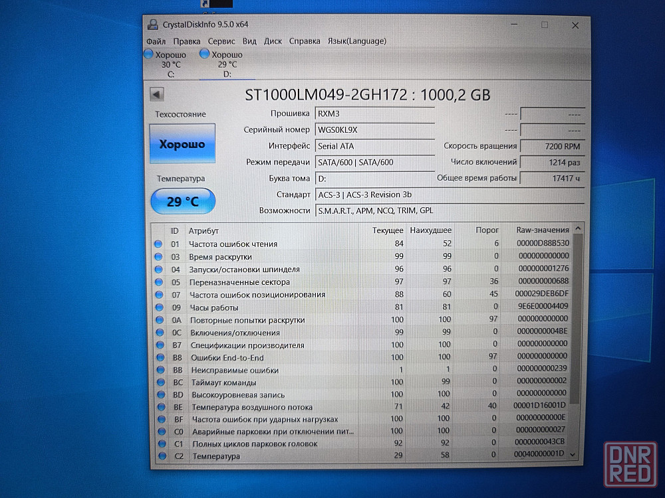Click the Raw-значения column header
This screenshot has width=665, height=498.
[543, 230]
